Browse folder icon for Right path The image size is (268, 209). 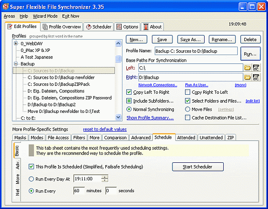click(247, 77)
